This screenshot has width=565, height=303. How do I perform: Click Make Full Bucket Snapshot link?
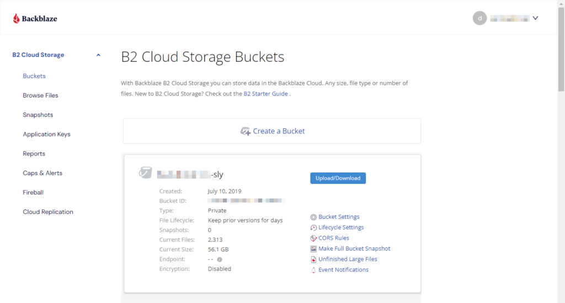point(354,248)
